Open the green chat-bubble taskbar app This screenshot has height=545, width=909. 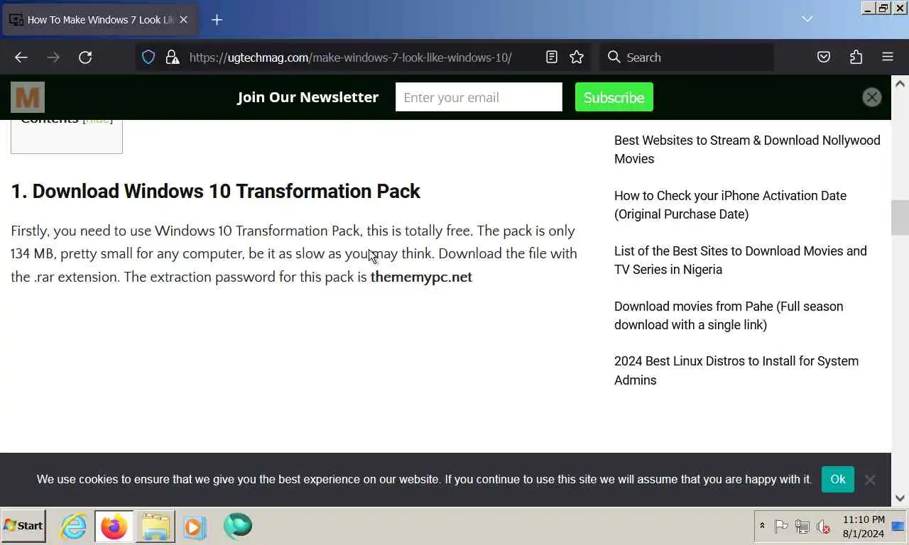pos(237,527)
